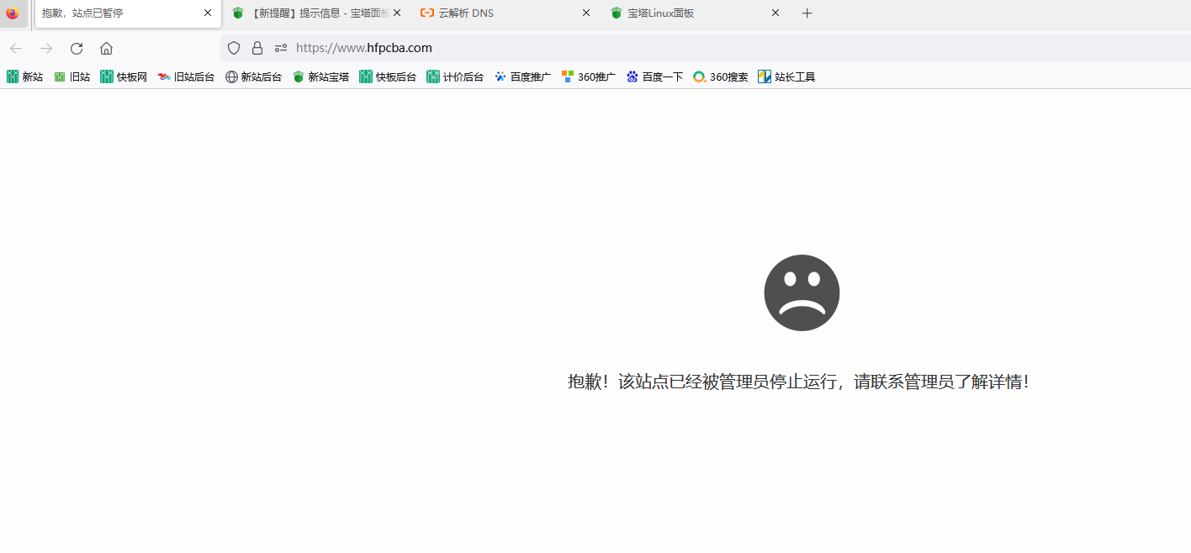The image size is (1191, 553).
Task: Reload the current page
Action: (x=77, y=48)
